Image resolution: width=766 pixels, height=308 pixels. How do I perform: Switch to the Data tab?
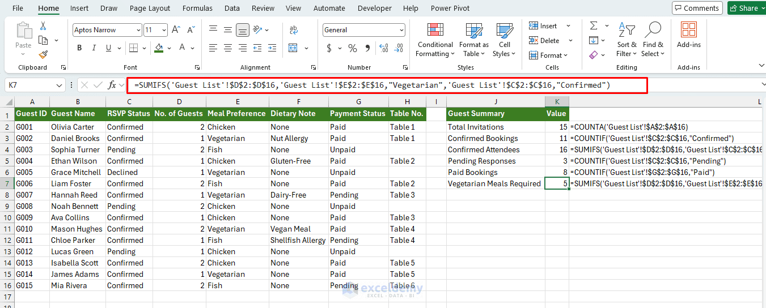(x=232, y=8)
